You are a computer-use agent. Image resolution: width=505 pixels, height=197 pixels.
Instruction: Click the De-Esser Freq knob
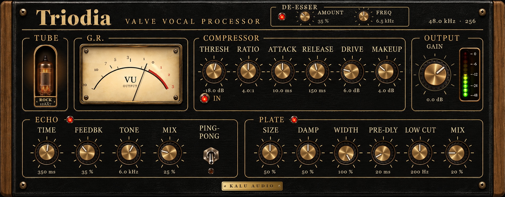tap(363, 17)
